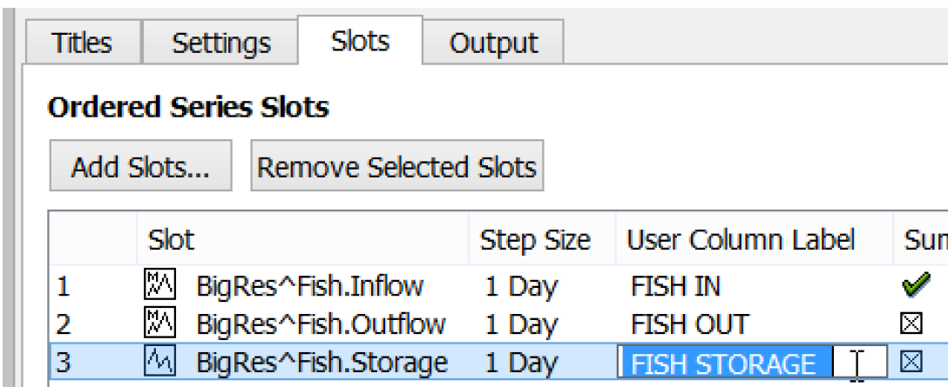Toggle the Sum checkbox for FISH STORAGE row
This screenshot has width=948, height=387.
911,362
